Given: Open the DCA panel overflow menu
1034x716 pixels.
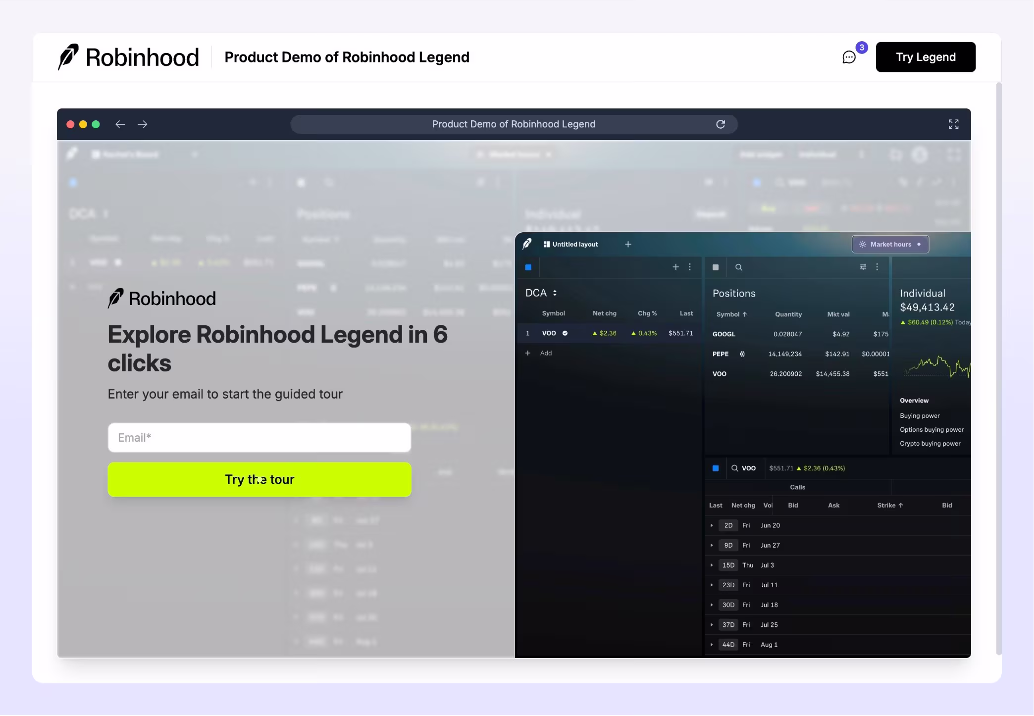Looking at the screenshot, I should pyautogui.click(x=689, y=267).
